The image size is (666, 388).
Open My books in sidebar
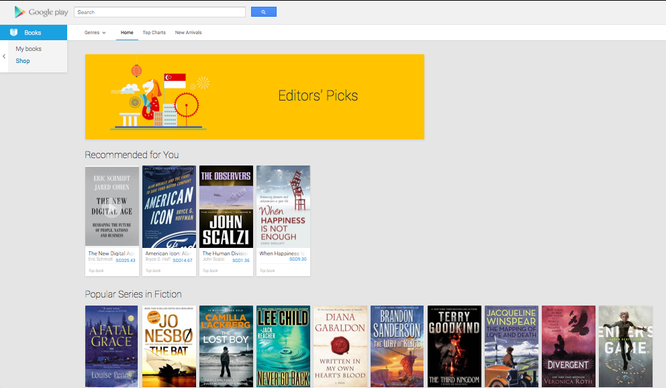pyautogui.click(x=28, y=49)
